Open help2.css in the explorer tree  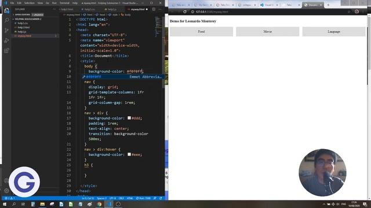[23, 23]
